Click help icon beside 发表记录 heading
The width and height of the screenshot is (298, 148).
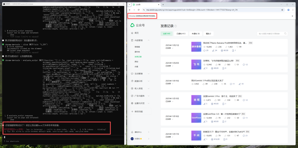tap(175, 26)
